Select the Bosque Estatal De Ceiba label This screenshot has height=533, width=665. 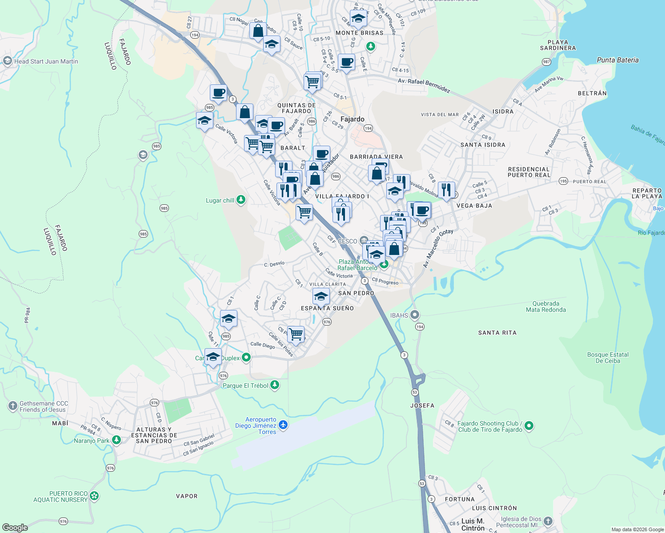point(608,358)
